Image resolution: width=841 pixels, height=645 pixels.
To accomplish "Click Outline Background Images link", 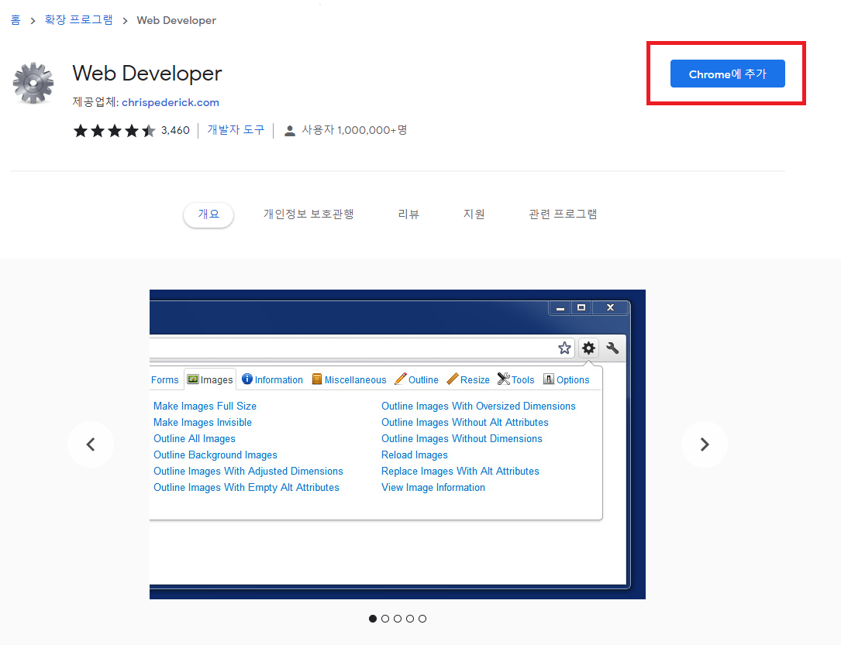I will (x=215, y=455).
